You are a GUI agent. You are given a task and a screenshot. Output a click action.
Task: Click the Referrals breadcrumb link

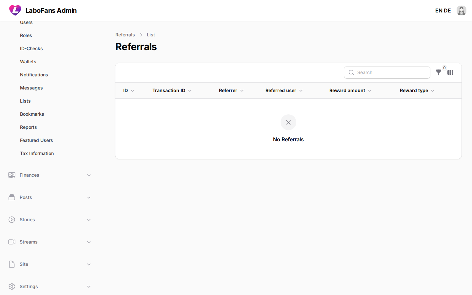tap(125, 35)
